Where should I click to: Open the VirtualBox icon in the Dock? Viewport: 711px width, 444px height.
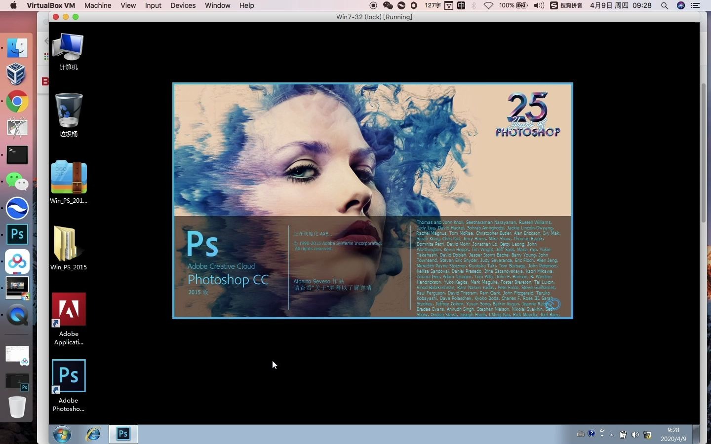17,74
